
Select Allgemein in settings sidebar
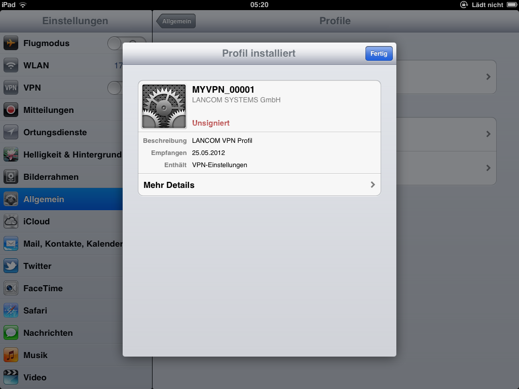61,199
